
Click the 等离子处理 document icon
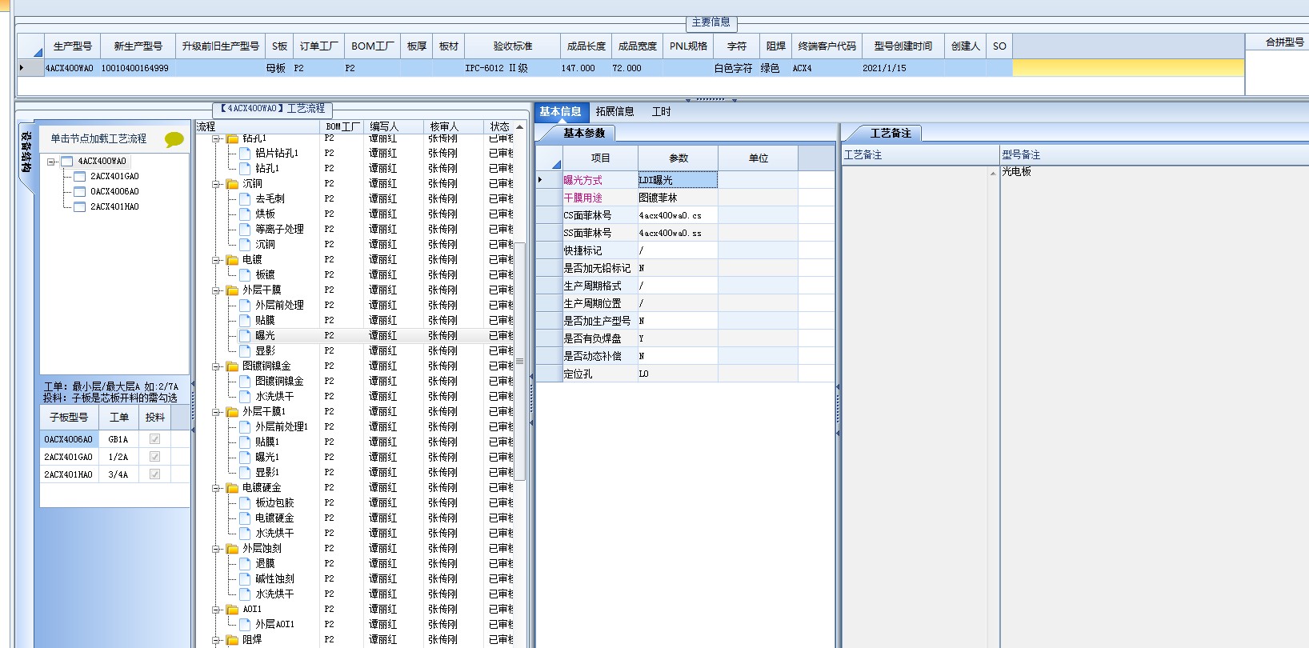pos(246,229)
